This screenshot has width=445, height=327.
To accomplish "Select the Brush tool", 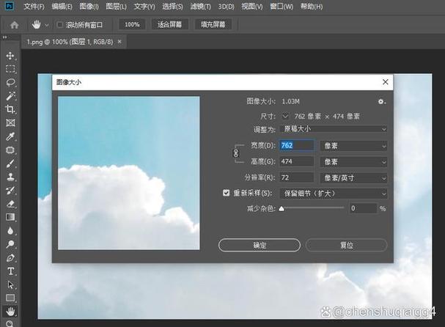I will (10, 163).
